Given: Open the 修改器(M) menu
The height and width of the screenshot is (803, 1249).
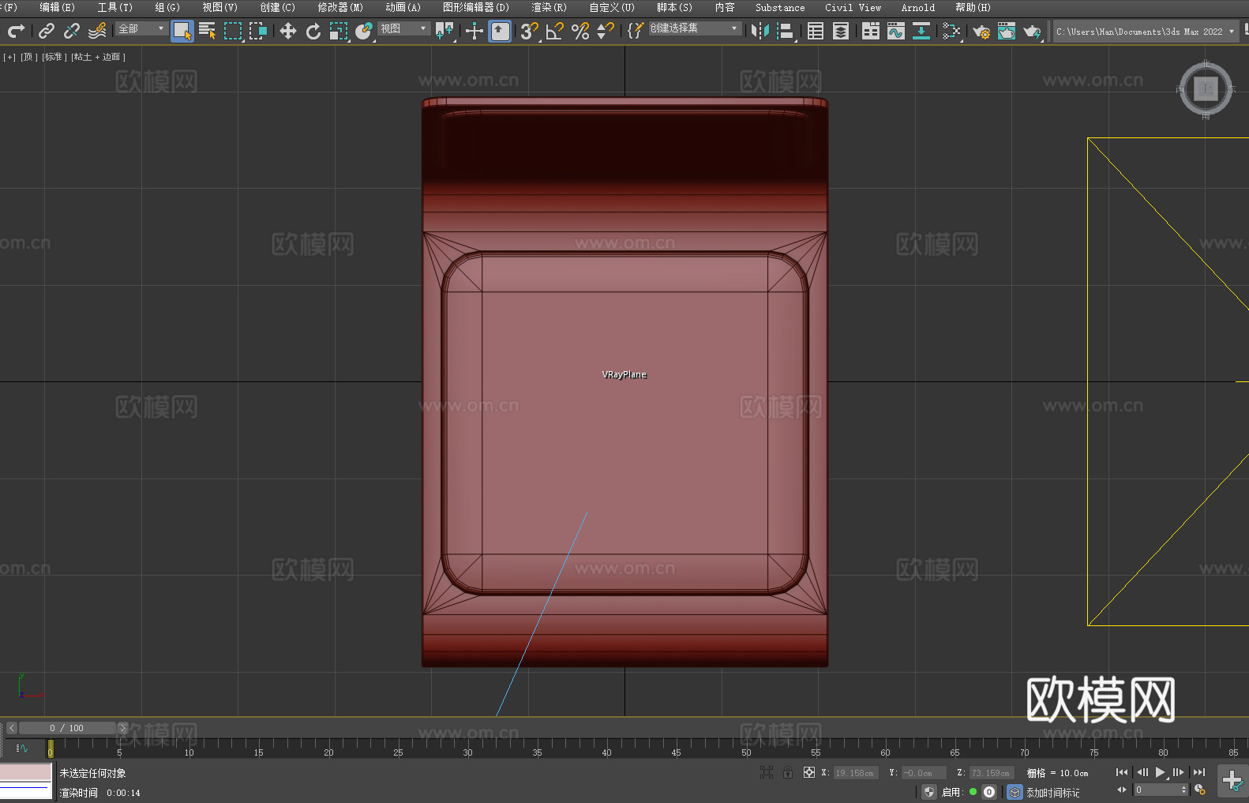Looking at the screenshot, I should tap(340, 7).
